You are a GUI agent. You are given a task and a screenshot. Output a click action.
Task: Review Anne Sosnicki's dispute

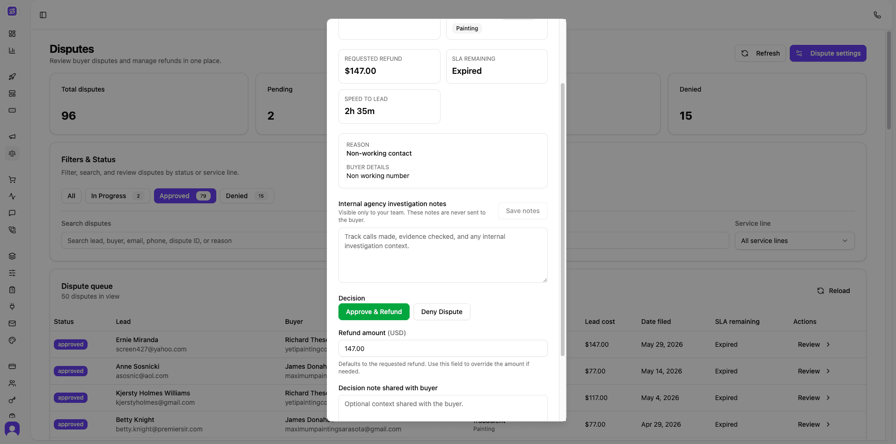(x=814, y=371)
